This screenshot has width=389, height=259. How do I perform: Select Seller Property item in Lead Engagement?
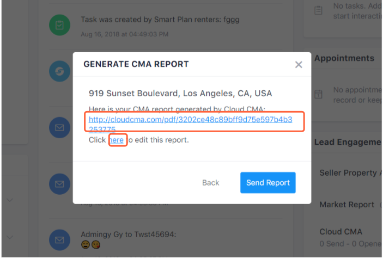348,172
